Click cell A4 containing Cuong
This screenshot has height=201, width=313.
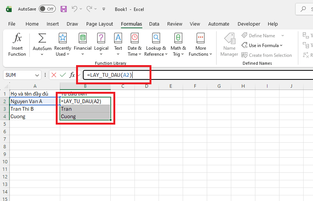click(x=35, y=116)
